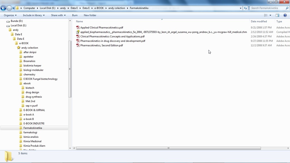290x163 pixels.
Task: Open apoteker folder in tree
Action: click(x=28, y=57)
